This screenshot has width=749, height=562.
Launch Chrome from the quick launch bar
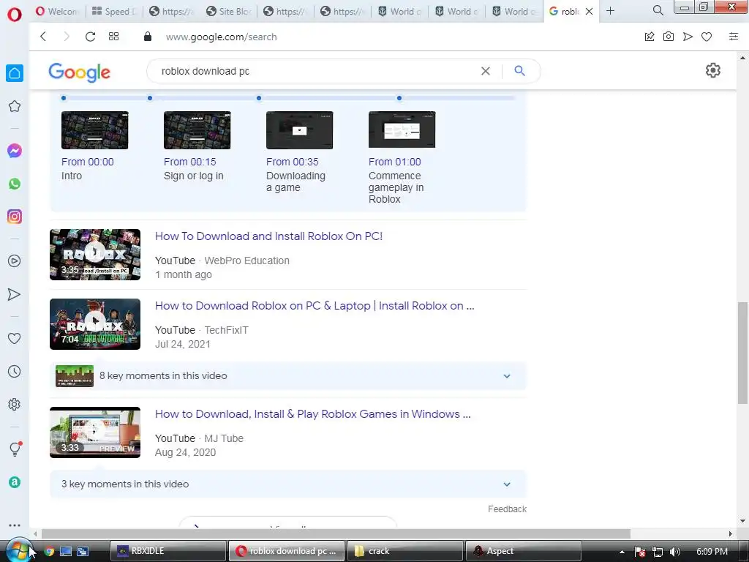(49, 551)
